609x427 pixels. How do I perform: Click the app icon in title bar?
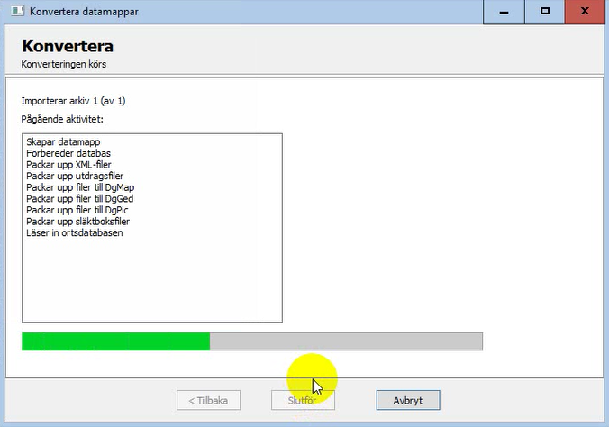(17, 11)
